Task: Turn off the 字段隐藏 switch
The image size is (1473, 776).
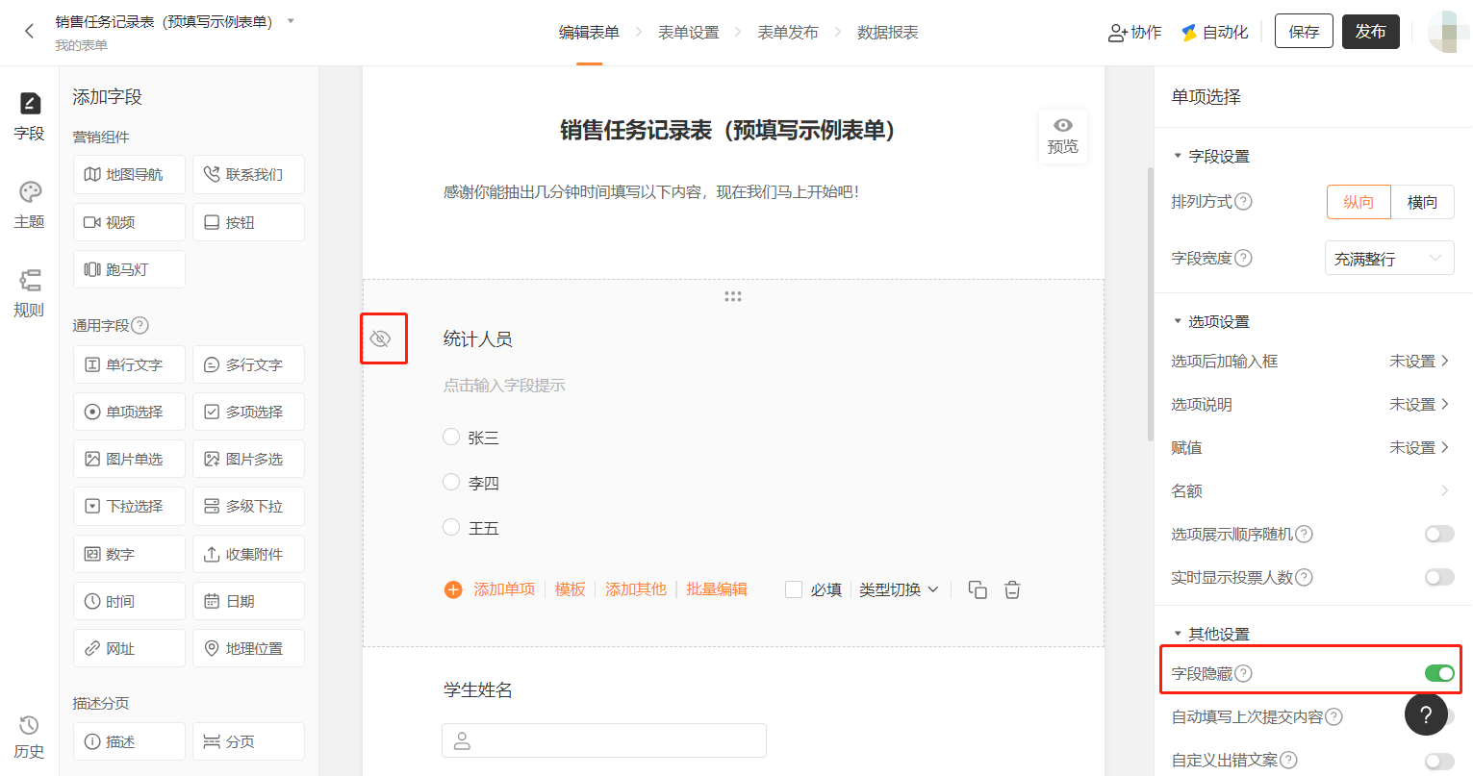Action: pos(1439,673)
